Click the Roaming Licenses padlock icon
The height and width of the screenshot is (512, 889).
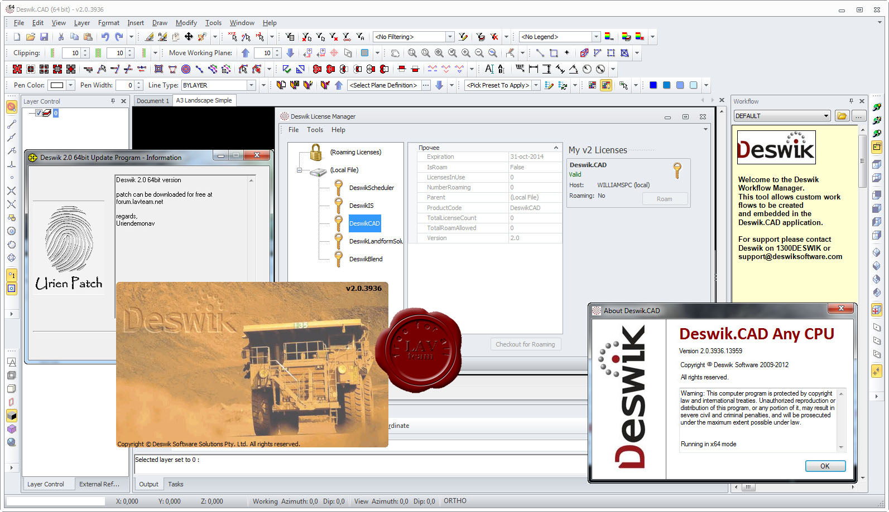tap(316, 152)
